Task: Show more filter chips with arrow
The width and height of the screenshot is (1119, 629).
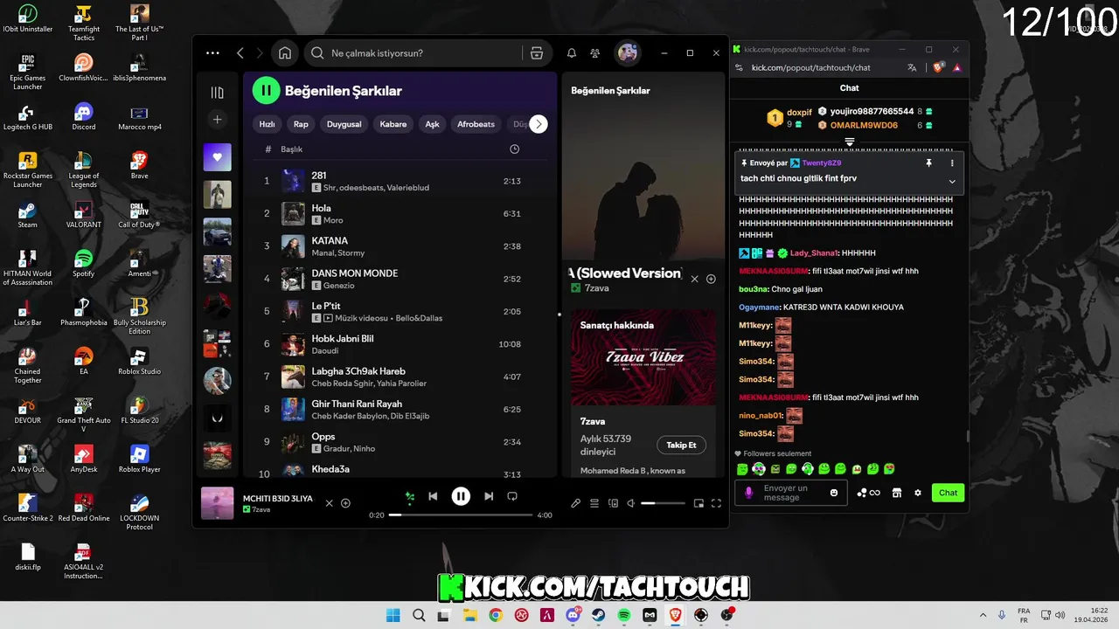Action: point(539,124)
